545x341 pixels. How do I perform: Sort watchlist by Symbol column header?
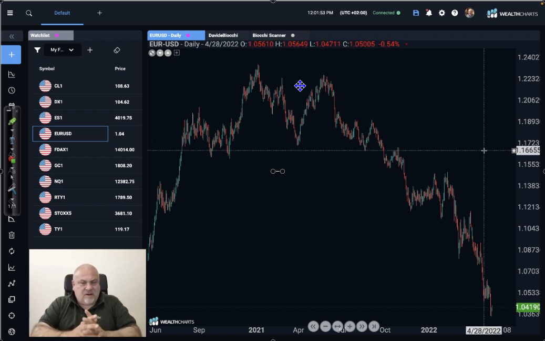click(x=47, y=68)
